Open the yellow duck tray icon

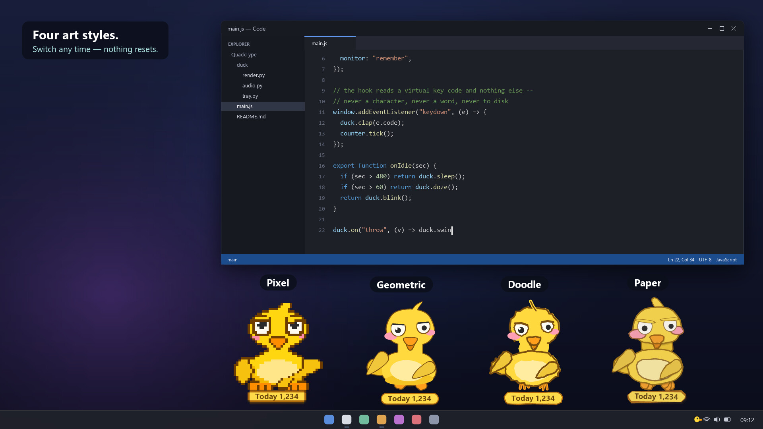[x=697, y=419]
